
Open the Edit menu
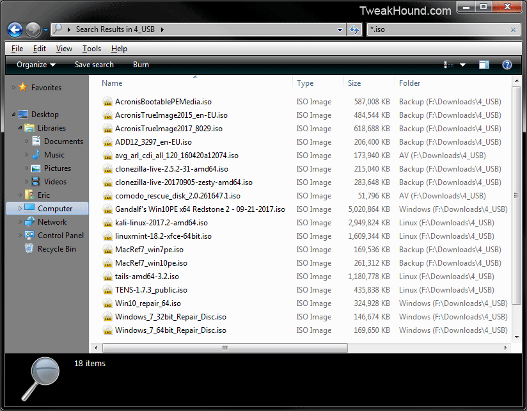click(39, 49)
